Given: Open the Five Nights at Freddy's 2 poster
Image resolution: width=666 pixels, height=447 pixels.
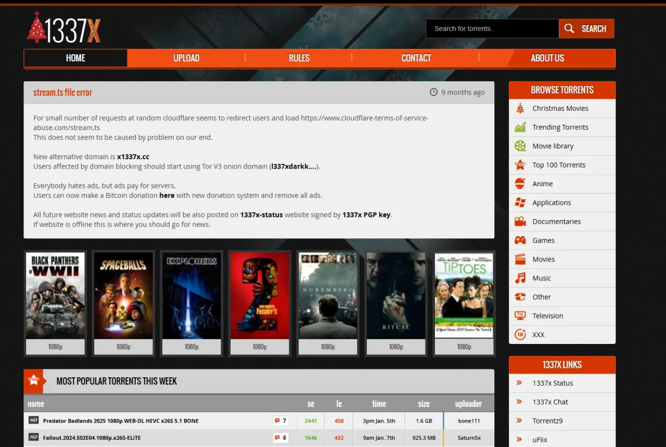Looking at the screenshot, I should point(260,296).
